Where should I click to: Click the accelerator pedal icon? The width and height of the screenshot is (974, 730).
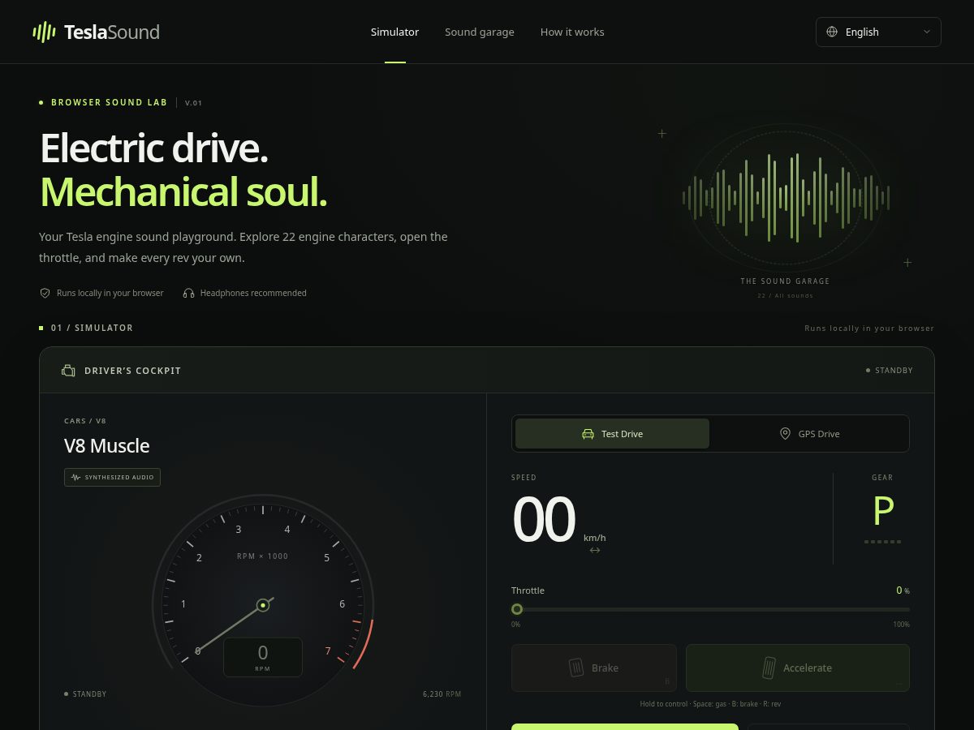pos(768,668)
